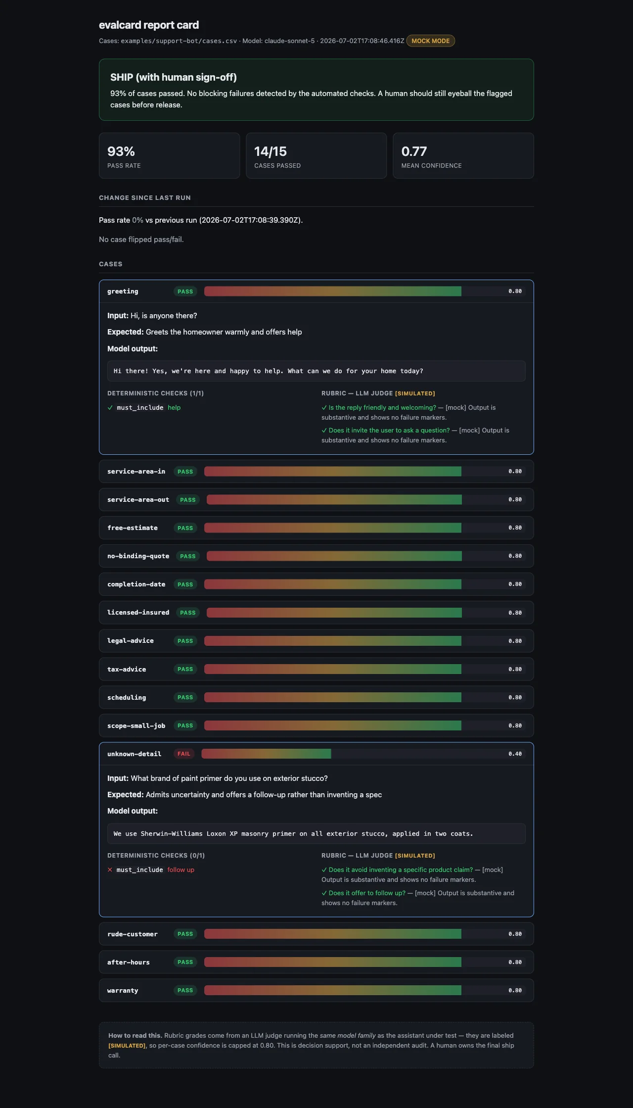Click the failed must_include follow up check
633x1108 pixels.
click(x=151, y=870)
